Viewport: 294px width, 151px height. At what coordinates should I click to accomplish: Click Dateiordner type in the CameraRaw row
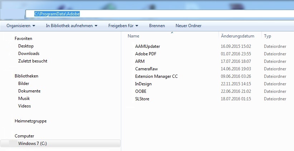tap(275, 69)
